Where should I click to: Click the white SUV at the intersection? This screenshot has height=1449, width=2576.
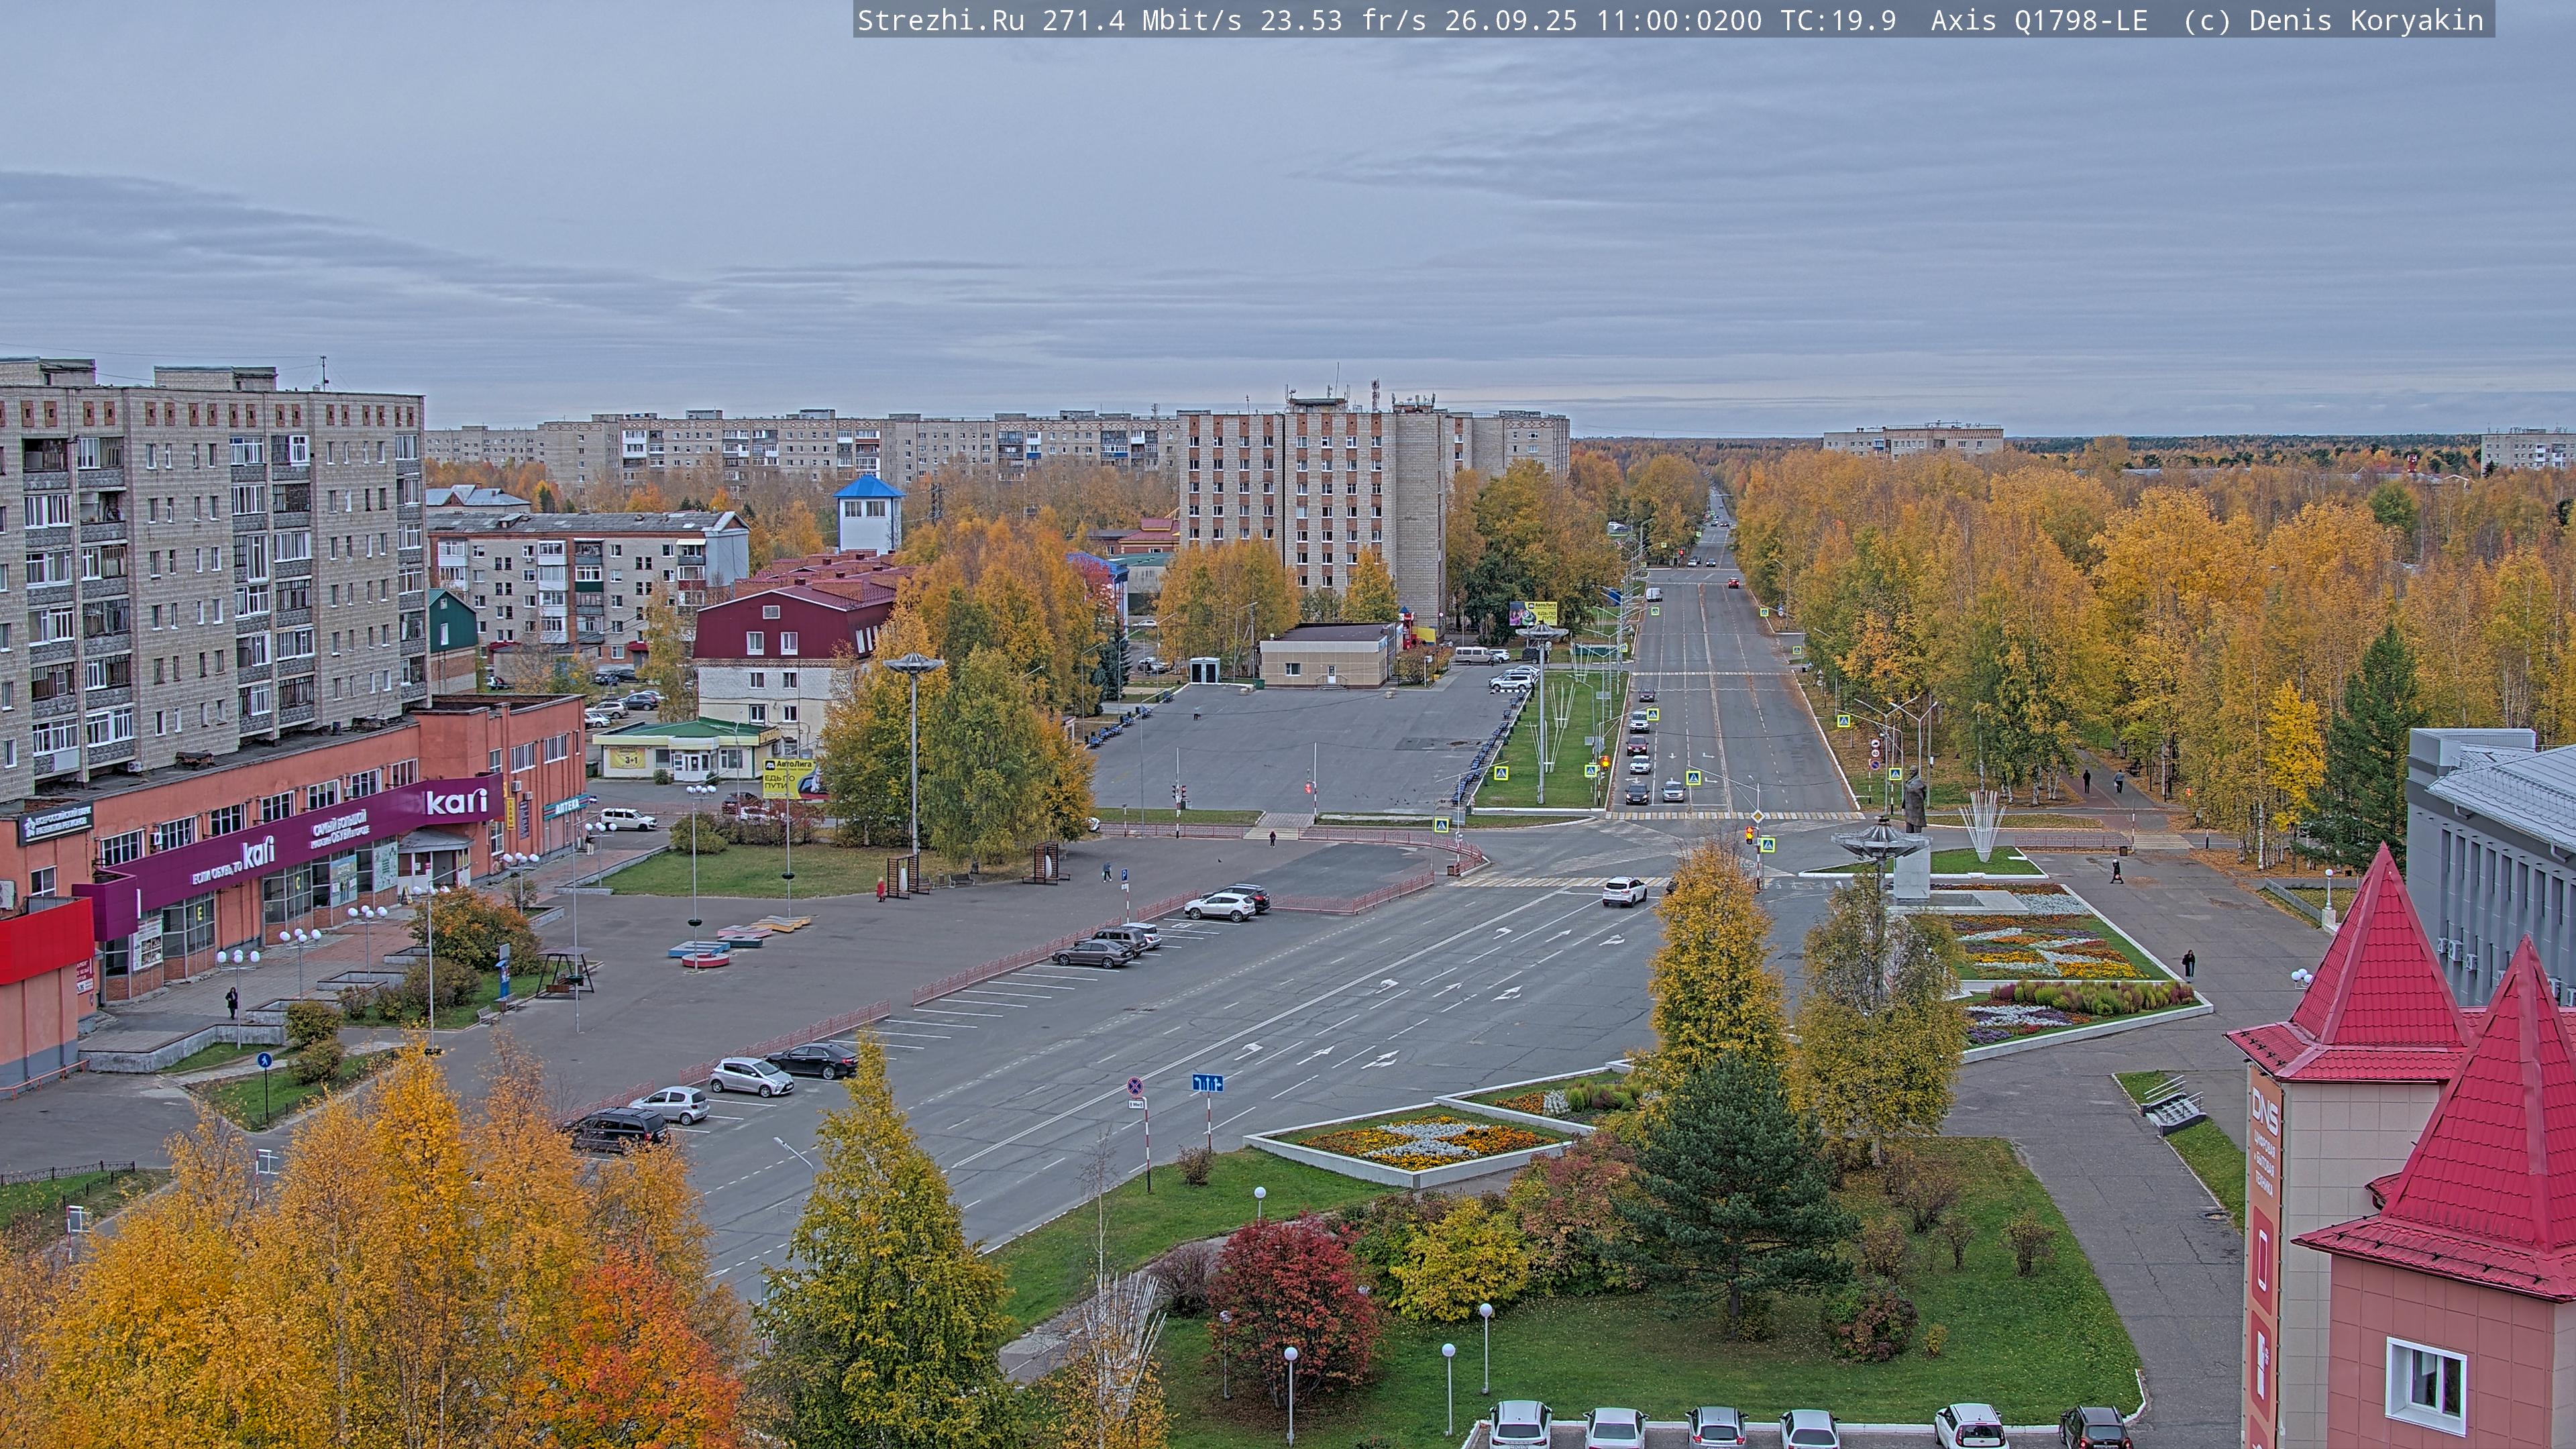pos(1624,891)
